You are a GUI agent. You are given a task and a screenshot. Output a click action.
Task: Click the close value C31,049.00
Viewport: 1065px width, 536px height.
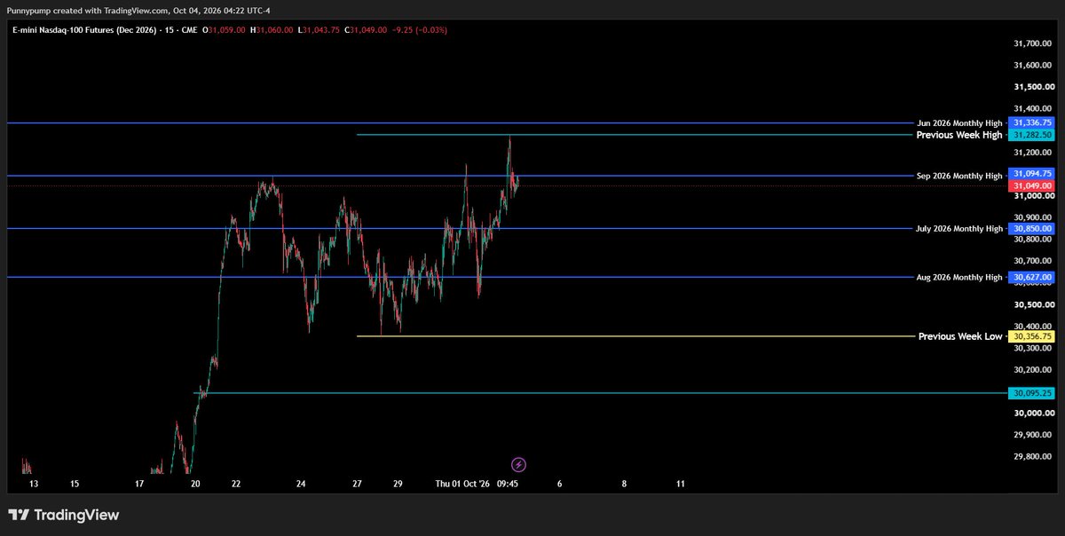[x=367, y=29]
